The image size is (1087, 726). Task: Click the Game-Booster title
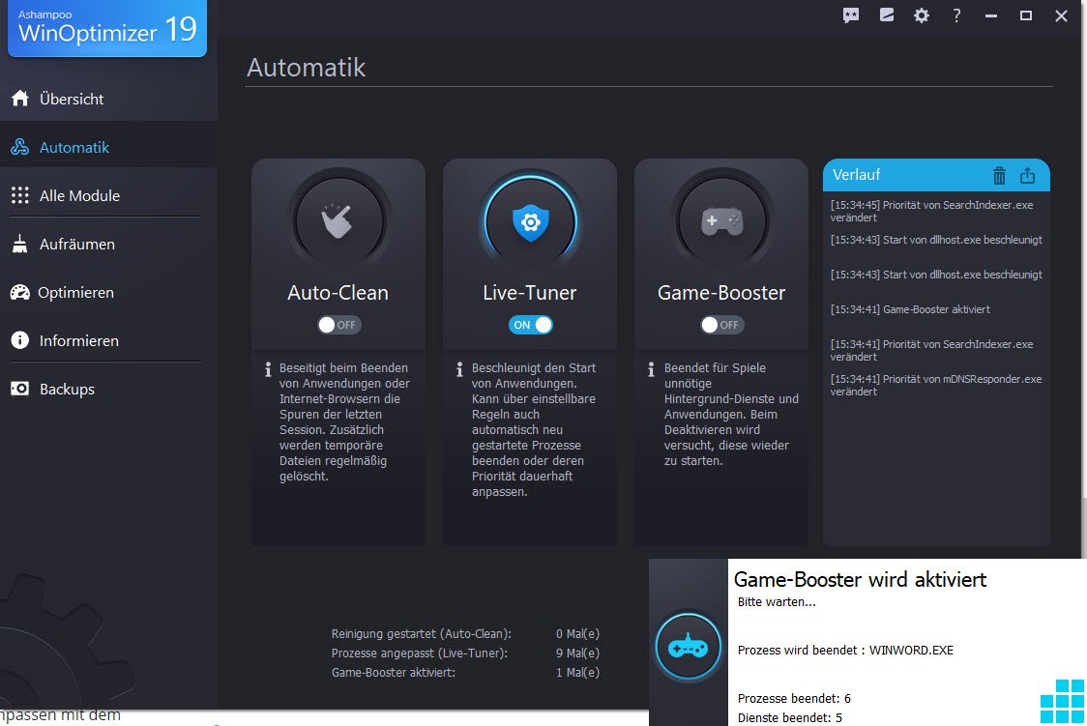(721, 293)
